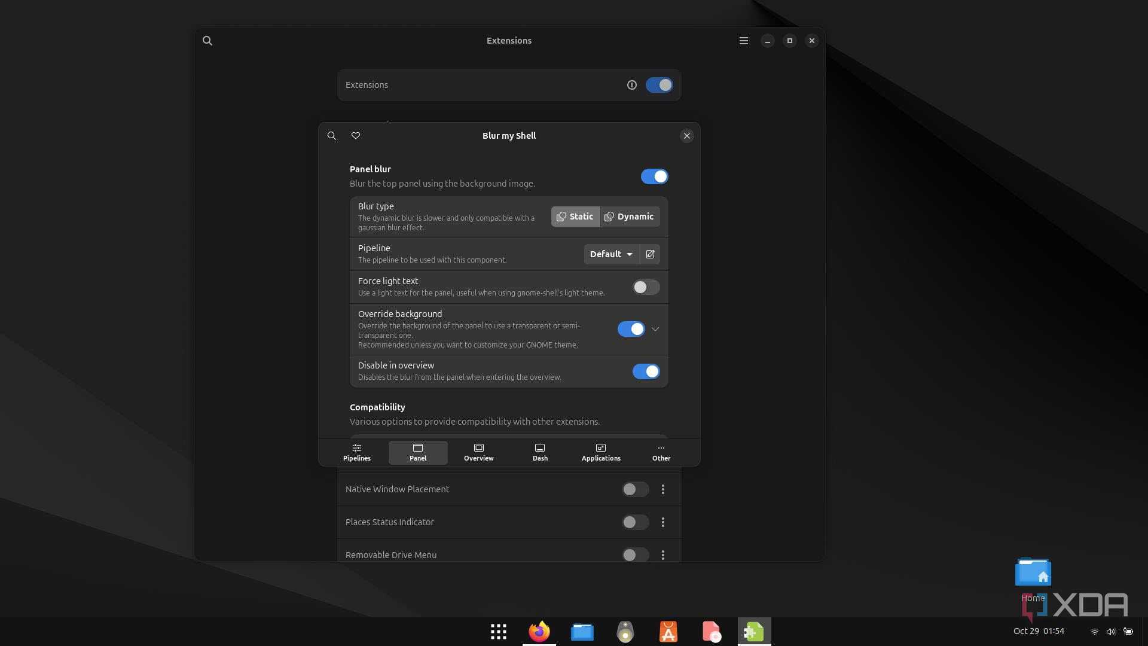Open Firefox from the dock

pos(539,632)
